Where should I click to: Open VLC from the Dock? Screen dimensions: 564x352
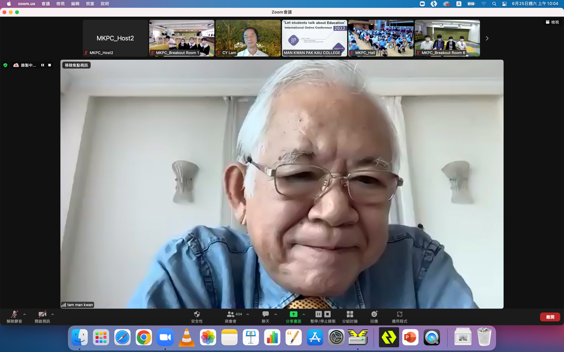click(187, 337)
